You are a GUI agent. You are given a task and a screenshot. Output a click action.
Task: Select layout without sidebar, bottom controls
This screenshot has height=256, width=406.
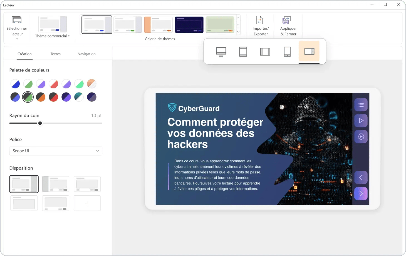87,184
